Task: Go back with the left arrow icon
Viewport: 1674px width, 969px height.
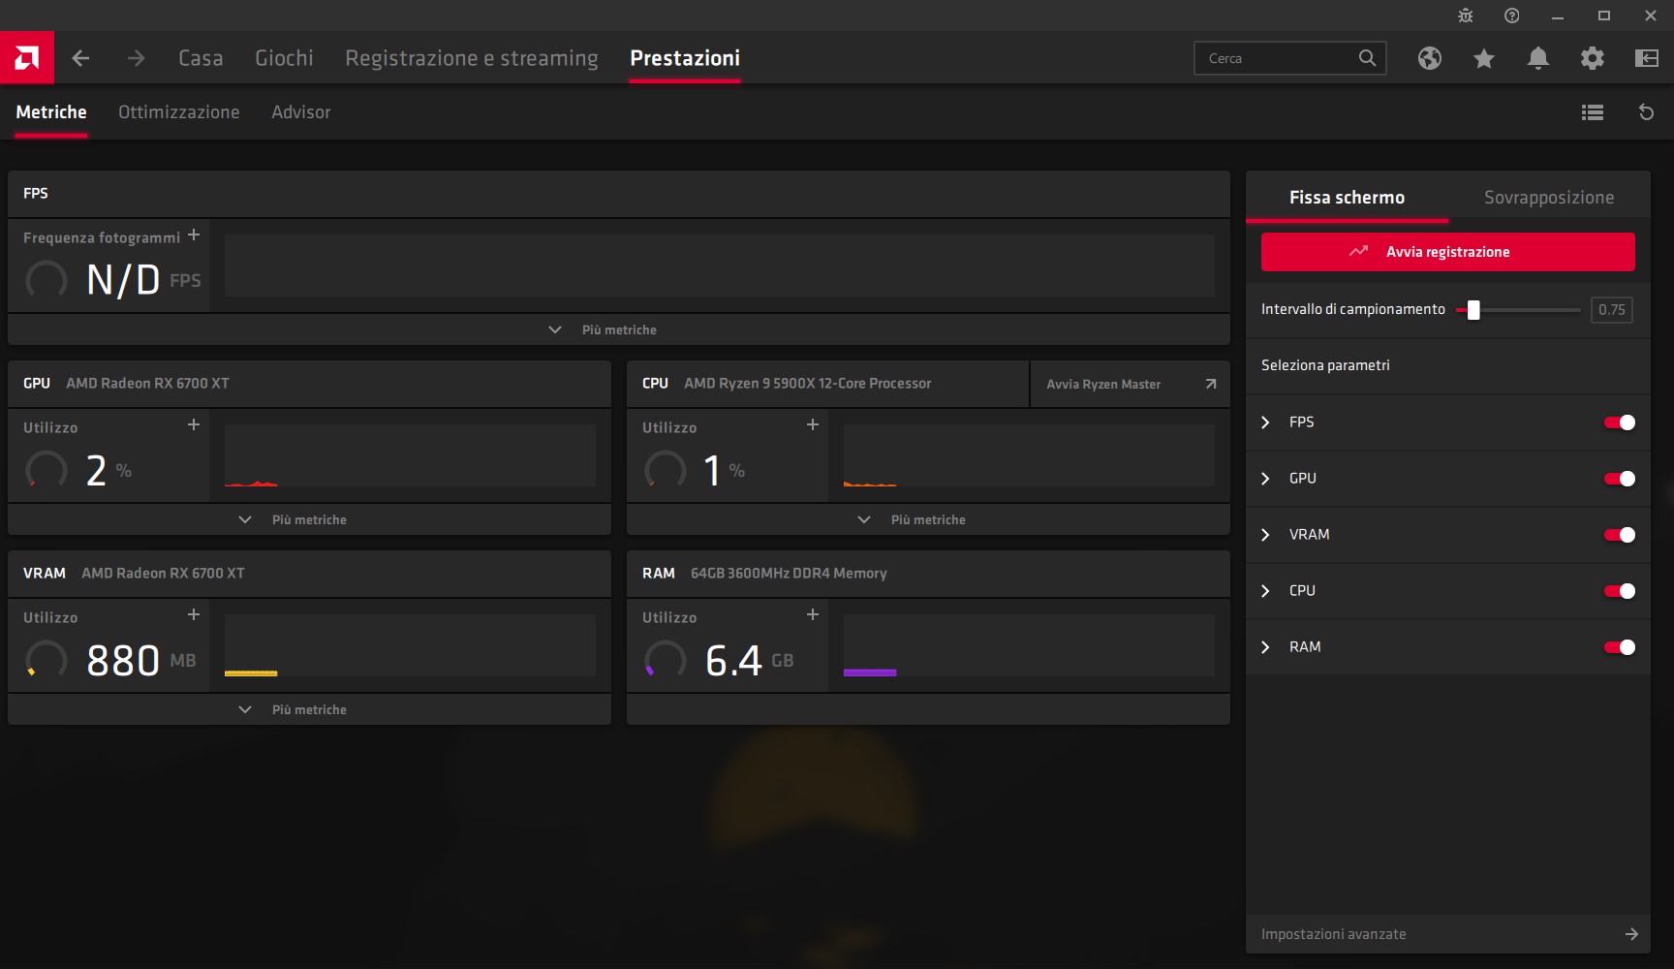Action: 81,58
